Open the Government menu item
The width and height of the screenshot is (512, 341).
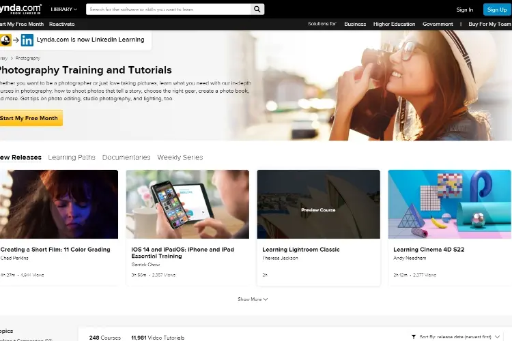click(438, 24)
